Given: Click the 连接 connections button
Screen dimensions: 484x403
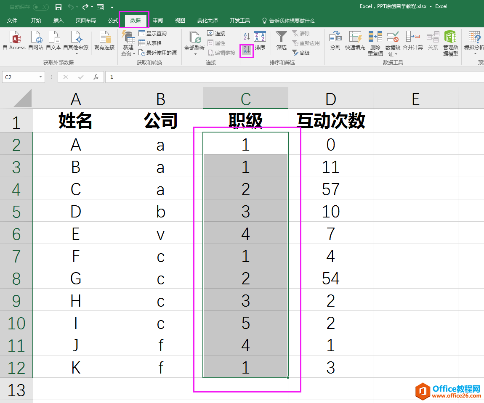Looking at the screenshot, I should coord(216,33).
